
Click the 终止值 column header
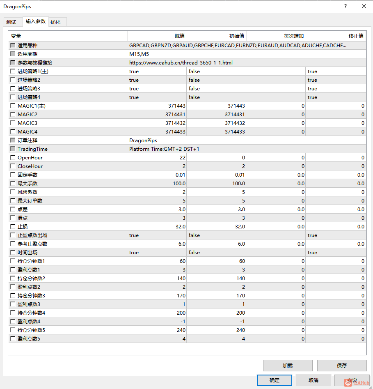(x=336, y=36)
